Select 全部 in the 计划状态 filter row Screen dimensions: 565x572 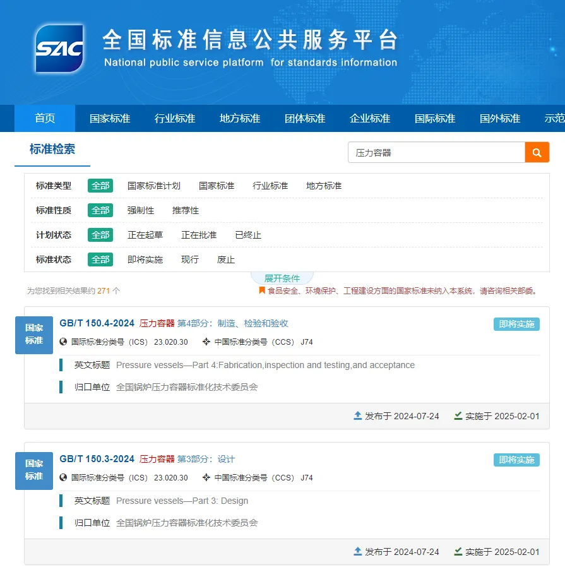(x=100, y=235)
